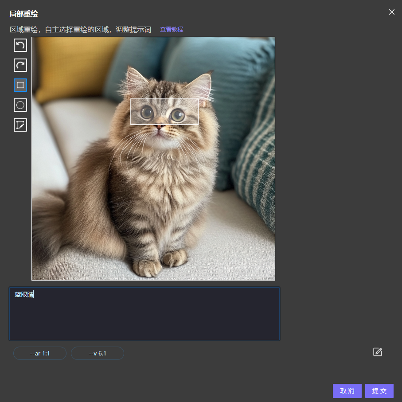The width and height of the screenshot is (402, 402).
Task: Close the 局部重绘 dialog
Action: [391, 12]
